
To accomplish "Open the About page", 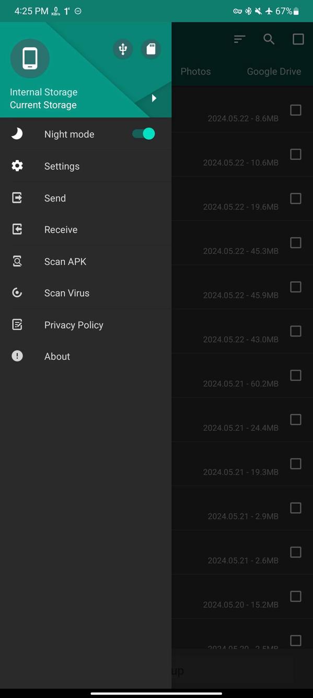I will click(x=57, y=356).
